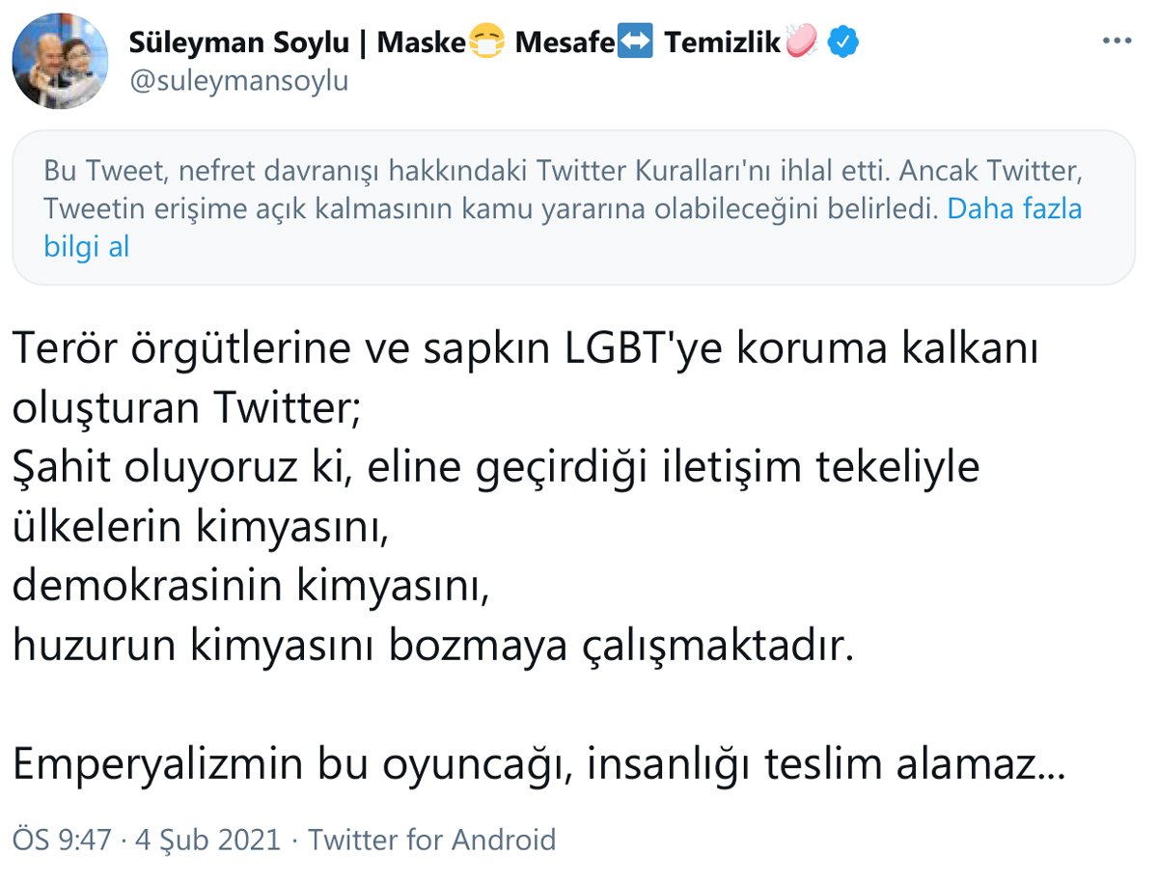Click the "Temizlik" word in display name
The image size is (1158, 884).
pos(722,42)
